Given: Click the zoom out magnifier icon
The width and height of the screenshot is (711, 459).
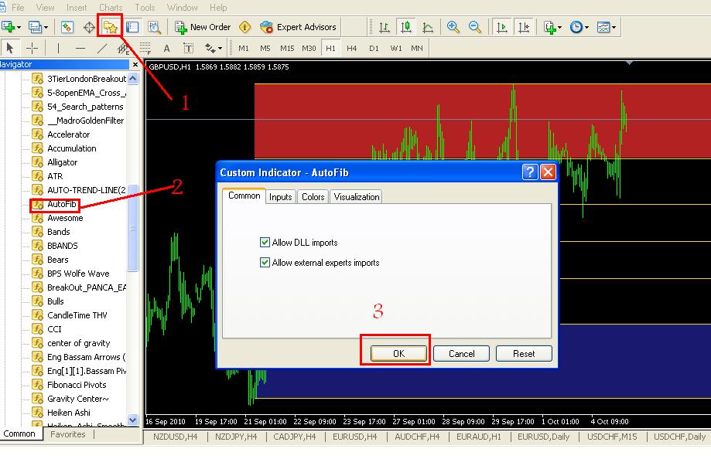Looking at the screenshot, I should pyautogui.click(x=475, y=27).
